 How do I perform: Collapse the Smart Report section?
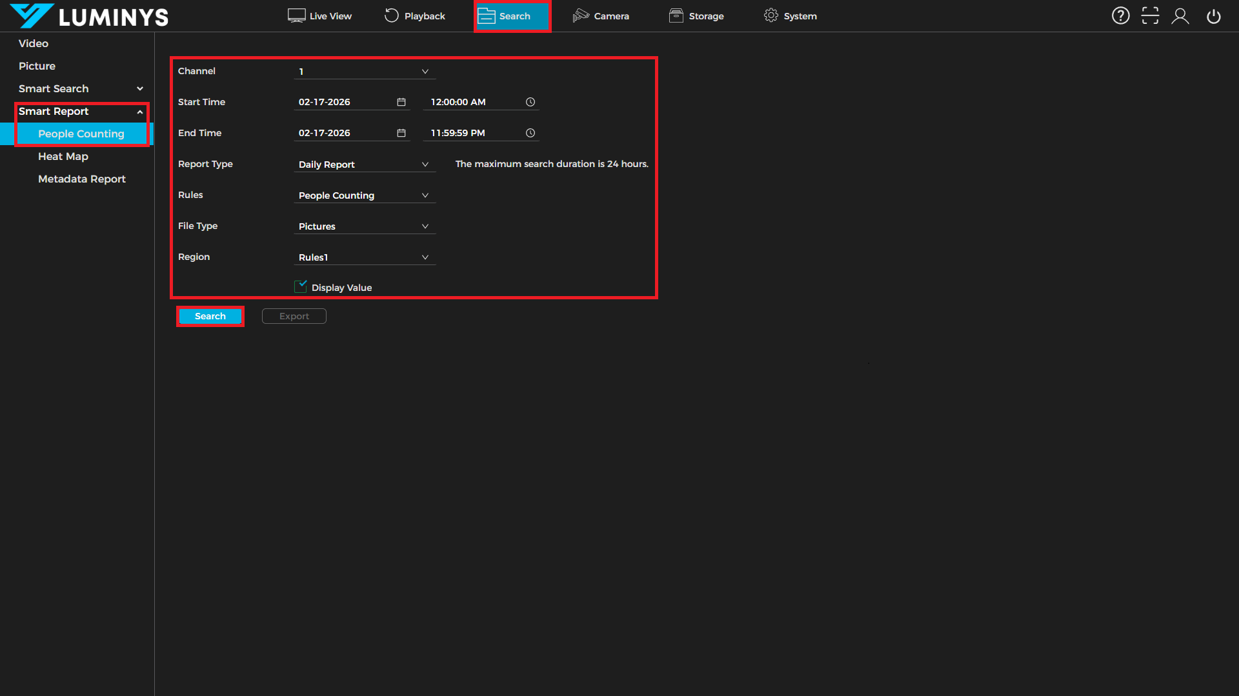(139, 112)
